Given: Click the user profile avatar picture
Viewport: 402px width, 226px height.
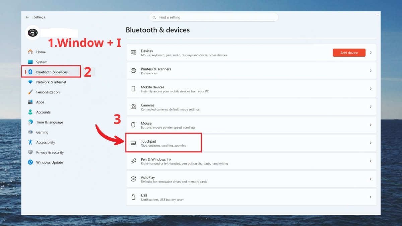Looking at the screenshot, I should click(32, 33).
